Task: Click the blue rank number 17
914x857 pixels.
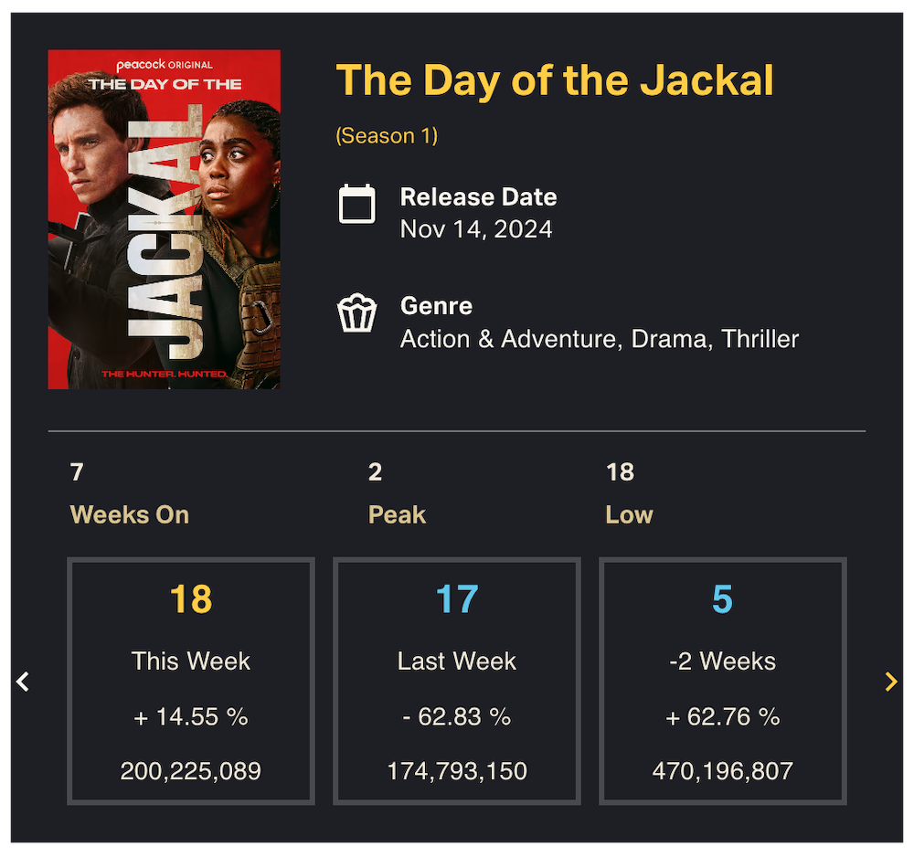Action: (x=457, y=599)
